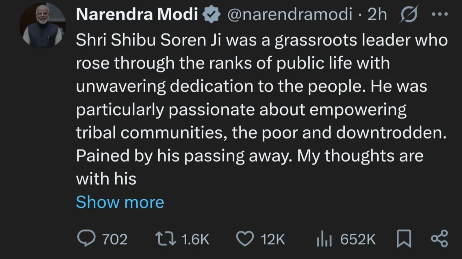Click the 12K likes count

tap(273, 239)
